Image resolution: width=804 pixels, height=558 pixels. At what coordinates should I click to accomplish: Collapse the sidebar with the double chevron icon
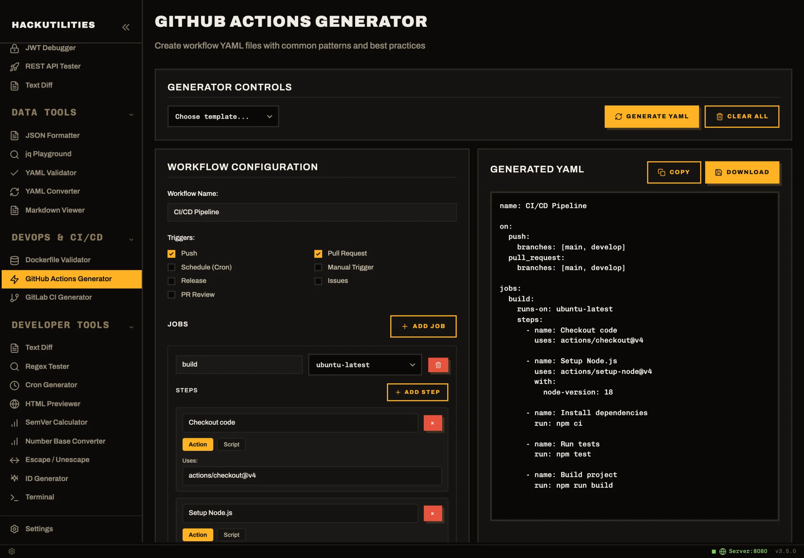point(126,27)
